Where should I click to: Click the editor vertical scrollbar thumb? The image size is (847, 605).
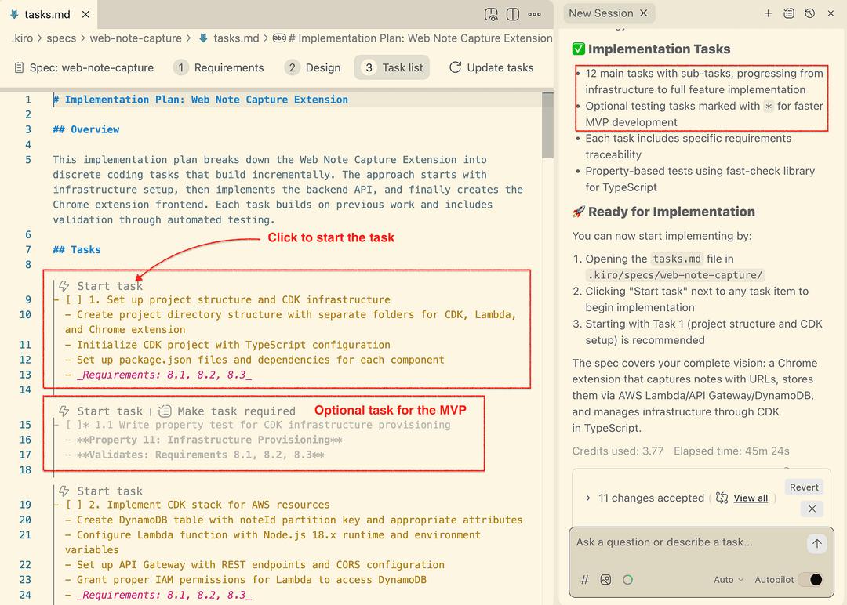[547, 125]
